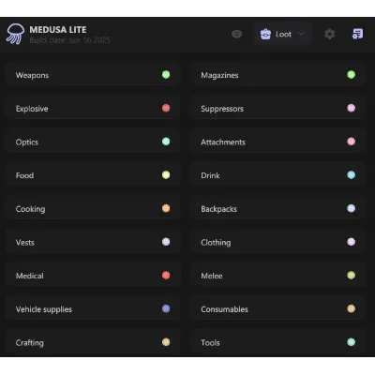The image size is (375, 375).
Task: Select the Medical loot label
Action: coord(30,276)
